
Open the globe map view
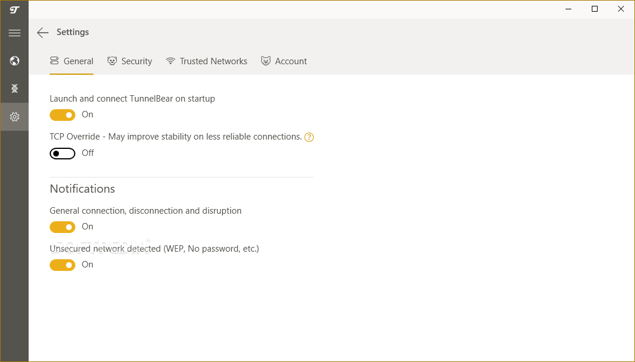[15, 61]
